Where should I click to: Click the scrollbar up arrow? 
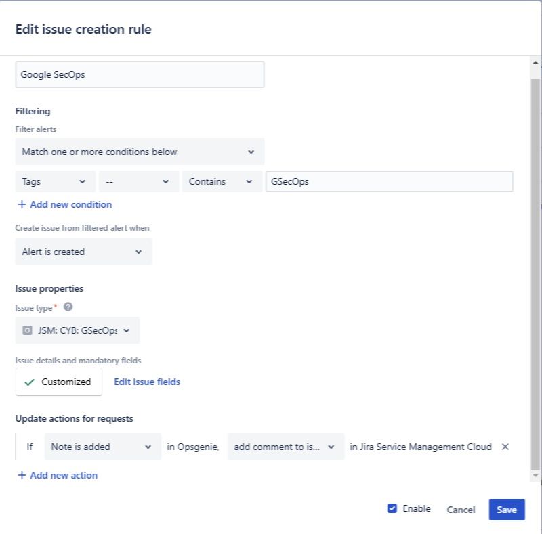click(535, 62)
